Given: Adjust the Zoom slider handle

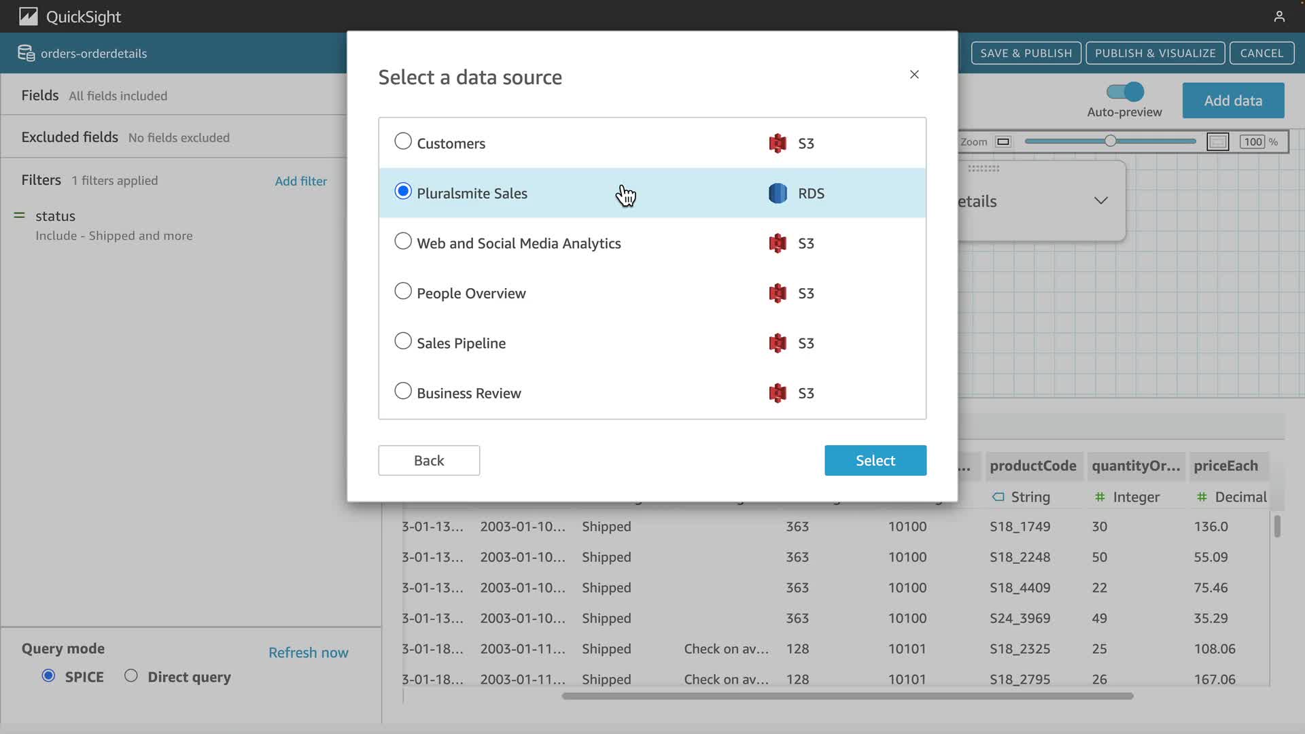Looking at the screenshot, I should [1110, 141].
